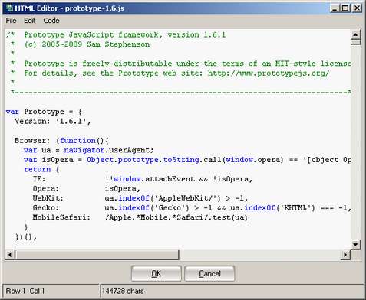The height and width of the screenshot is (300, 366).
Task: Click the 'var isOpera' line
Action: coord(187,160)
